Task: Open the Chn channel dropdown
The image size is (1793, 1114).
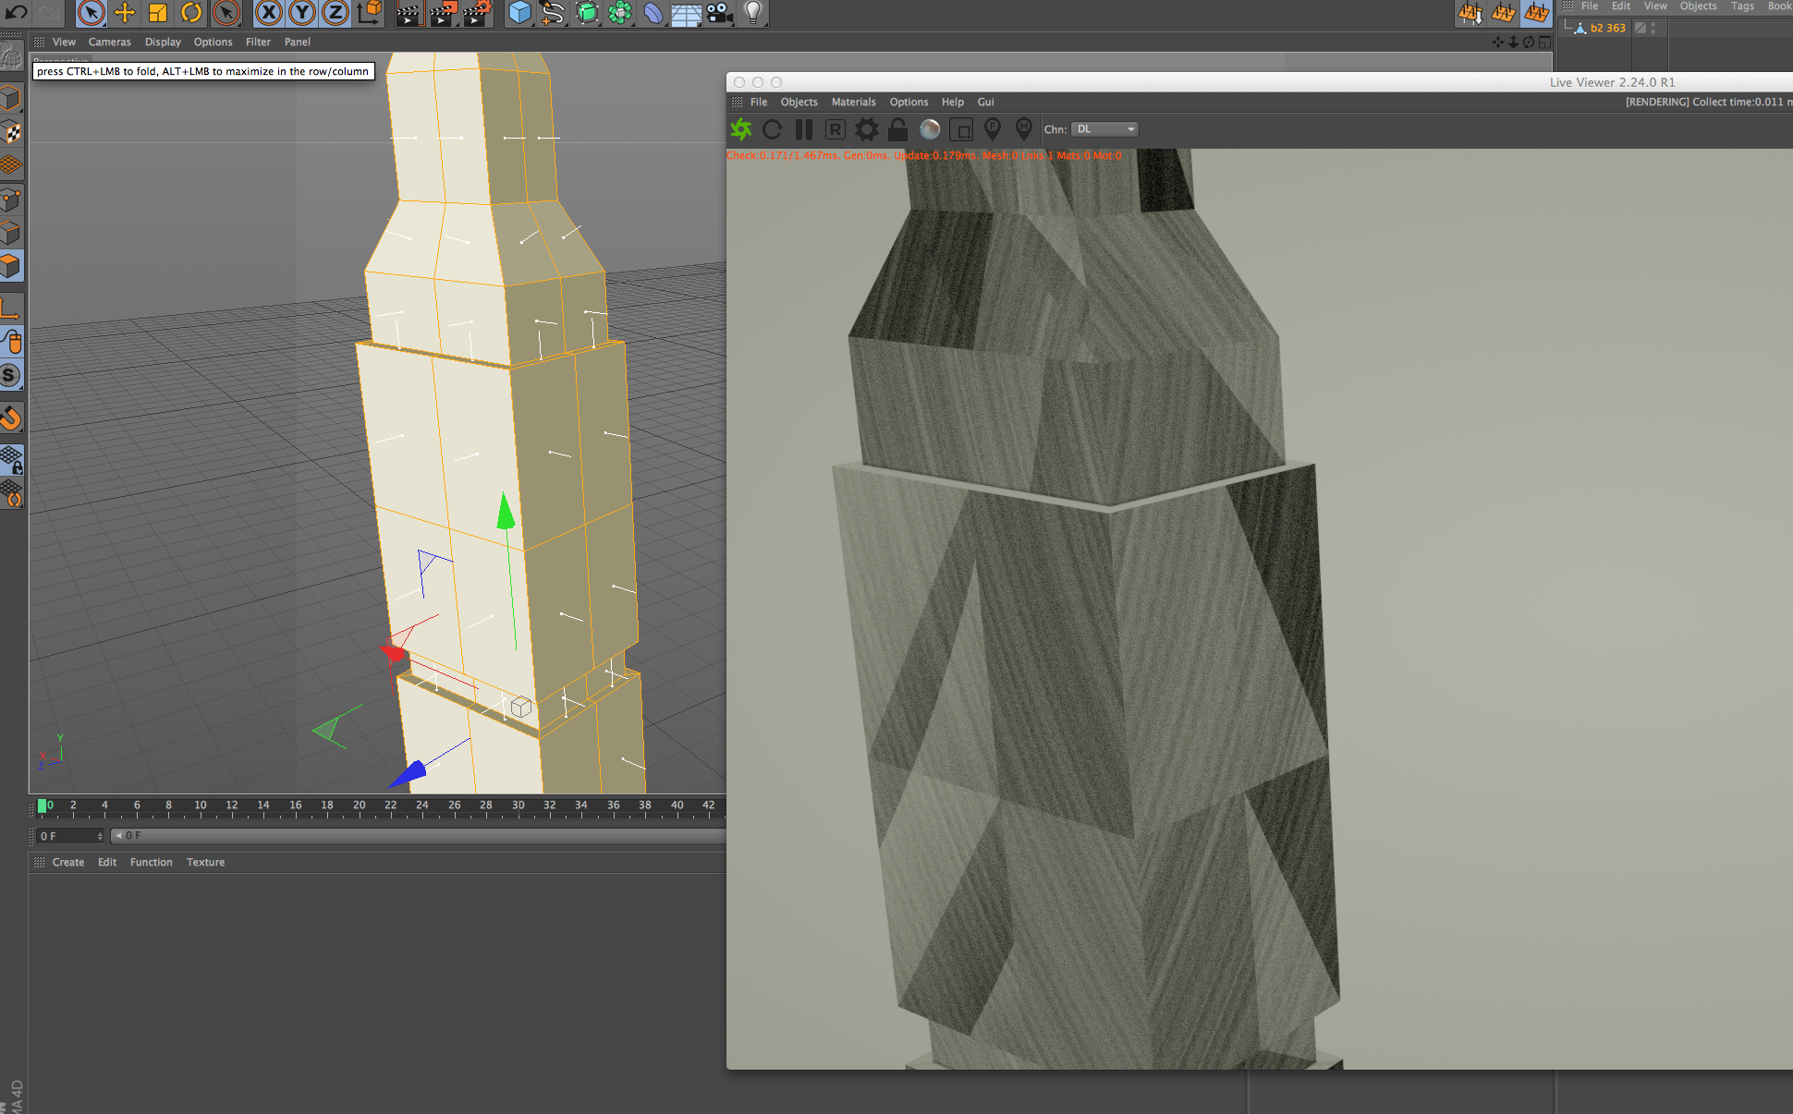Action: pos(1104,129)
